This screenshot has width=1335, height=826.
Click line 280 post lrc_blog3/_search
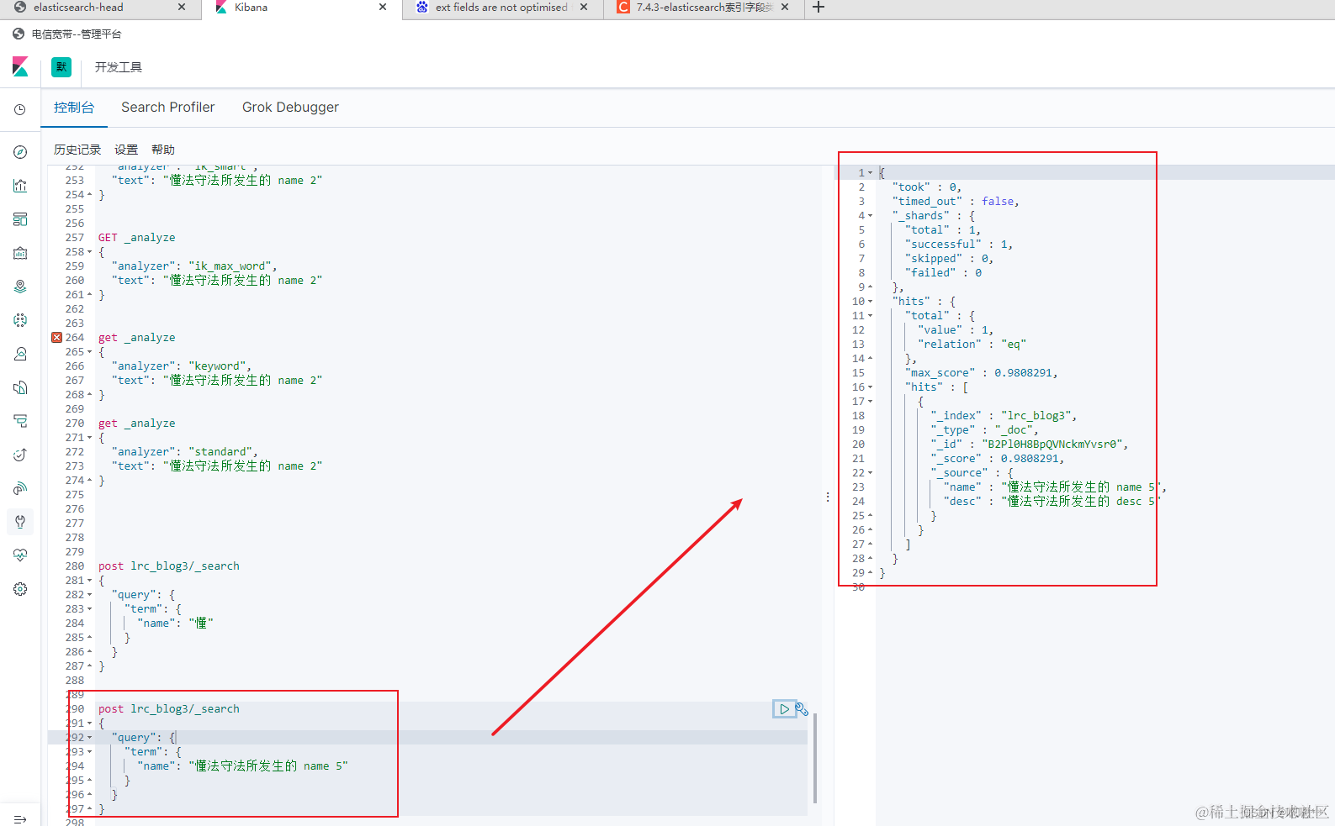(169, 566)
